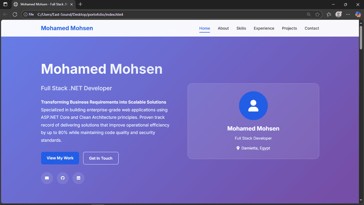Open the favorites list icon

[329, 14]
